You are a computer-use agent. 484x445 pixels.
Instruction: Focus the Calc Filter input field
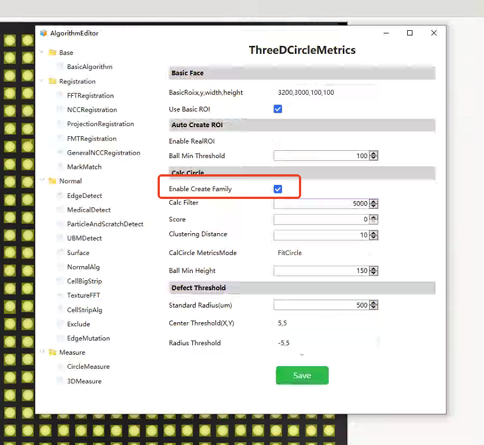321,203
